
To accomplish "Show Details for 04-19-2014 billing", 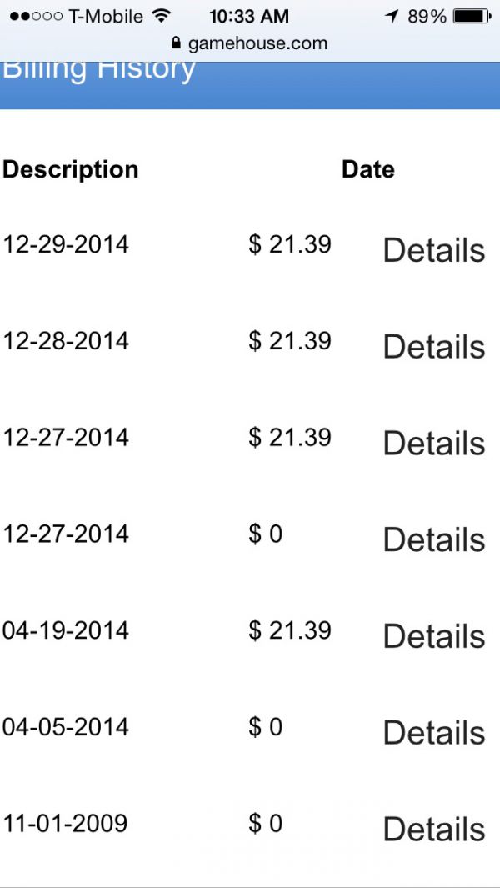I will click(433, 636).
